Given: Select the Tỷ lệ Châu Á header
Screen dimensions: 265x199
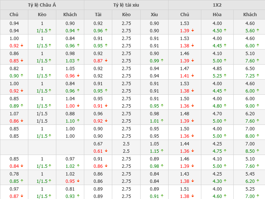Looking at the screenshot, I should (x=42, y=5).
